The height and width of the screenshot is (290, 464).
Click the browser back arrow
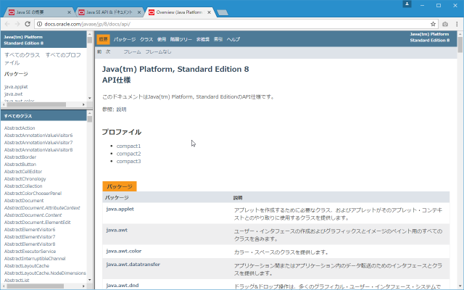(x=7, y=24)
